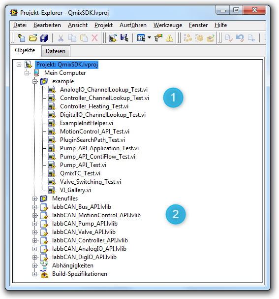
Task: Expand labbCAN_Pump_API.lvlib
Action: [34, 224]
